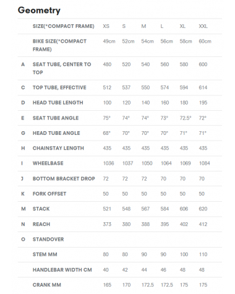Select the Reach 412 value
Screen dimensions: 235x294
point(203,224)
